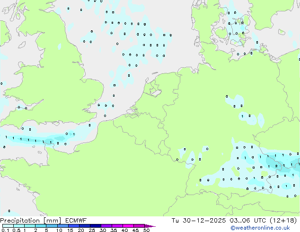Click the "03..06 UTC" time range text
Screen dimensions: 300x232
[x=248, y=221]
